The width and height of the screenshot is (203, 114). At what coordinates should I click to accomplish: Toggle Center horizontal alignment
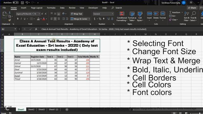coord(55,19)
